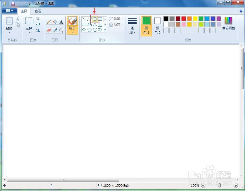Pick the orange color swatch

189,19
